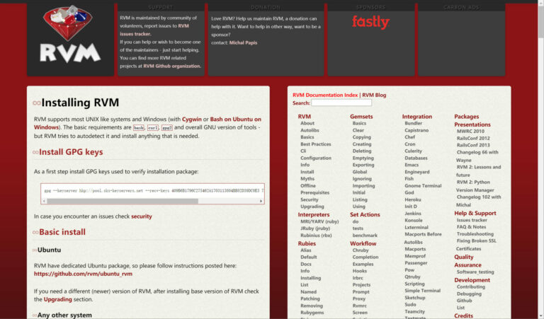Open the Development section heading
This screenshot has height=319, width=544.
pyautogui.click(x=472, y=280)
